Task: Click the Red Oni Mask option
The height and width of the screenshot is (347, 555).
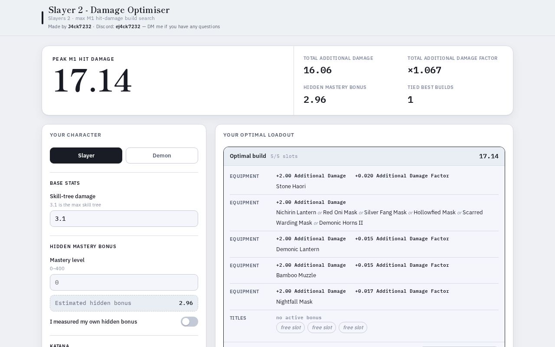Action: [340, 212]
